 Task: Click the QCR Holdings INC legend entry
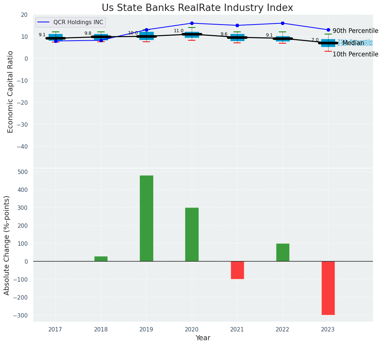coord(78,22)
